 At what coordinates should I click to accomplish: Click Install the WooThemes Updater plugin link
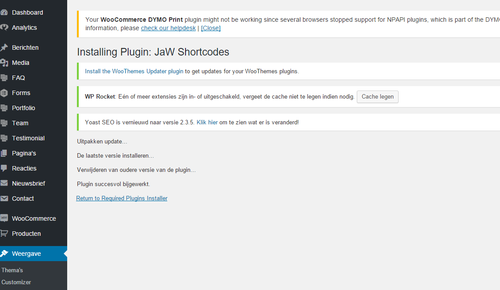coord(134,71)
